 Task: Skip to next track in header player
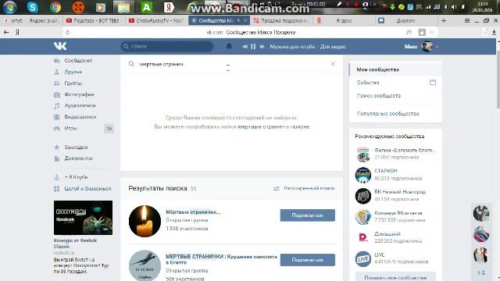(262, 47)
